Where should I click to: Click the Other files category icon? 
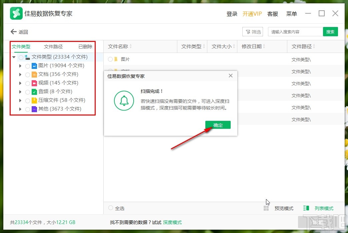pyautogui.click(x=34, y=109)
